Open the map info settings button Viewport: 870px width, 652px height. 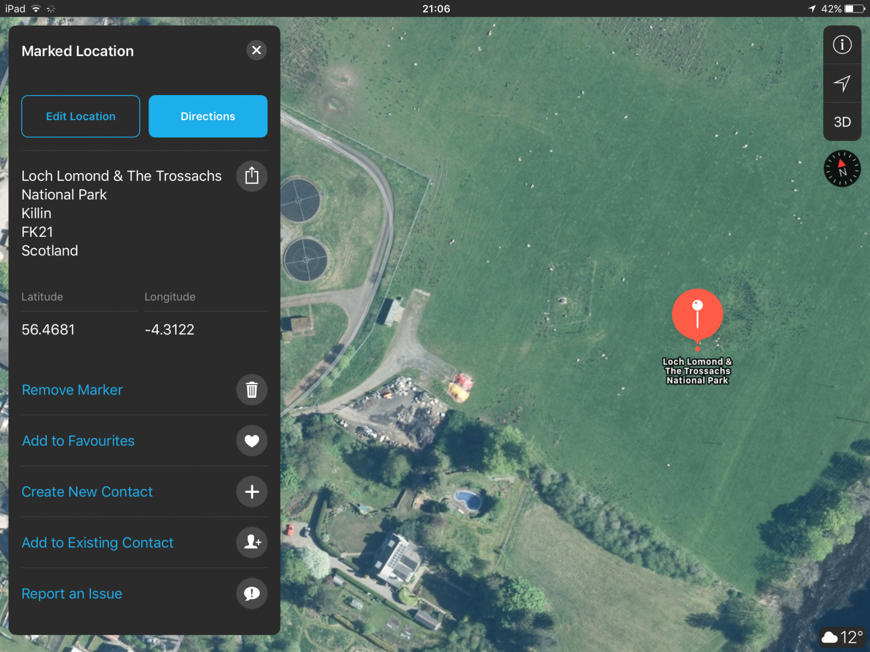coord(842,45)
